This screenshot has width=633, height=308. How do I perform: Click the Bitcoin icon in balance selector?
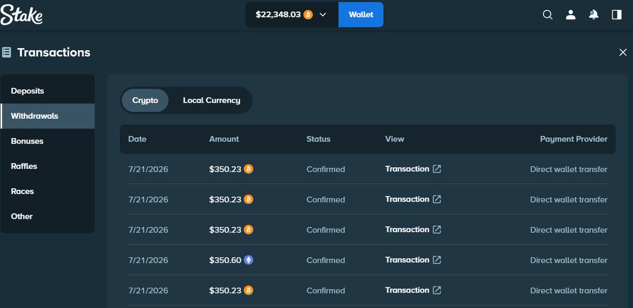(x=308, y=15)
